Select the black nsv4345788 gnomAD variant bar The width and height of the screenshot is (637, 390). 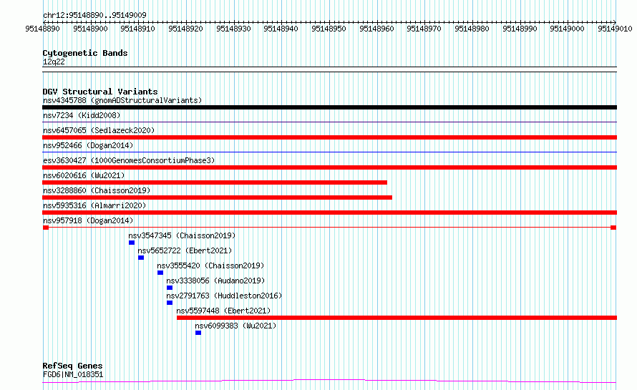coord(329,107)
